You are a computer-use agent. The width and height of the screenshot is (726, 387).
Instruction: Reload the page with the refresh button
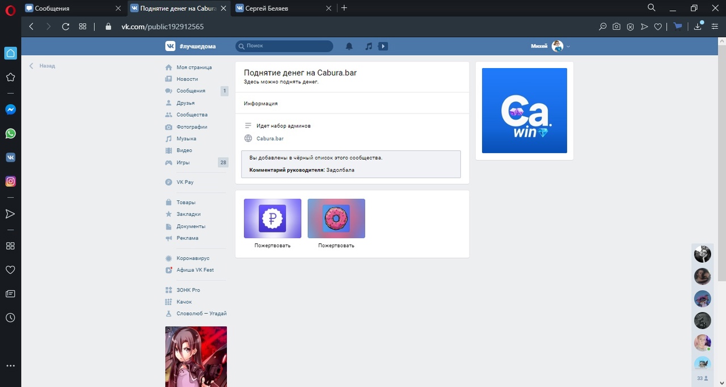65,26
